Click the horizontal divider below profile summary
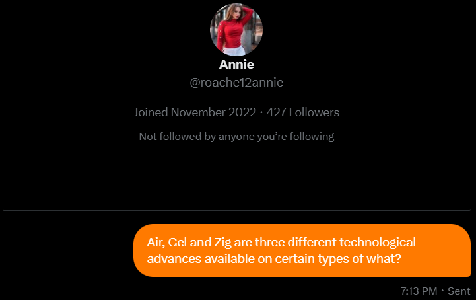476x300 pixels. point(236,210)
